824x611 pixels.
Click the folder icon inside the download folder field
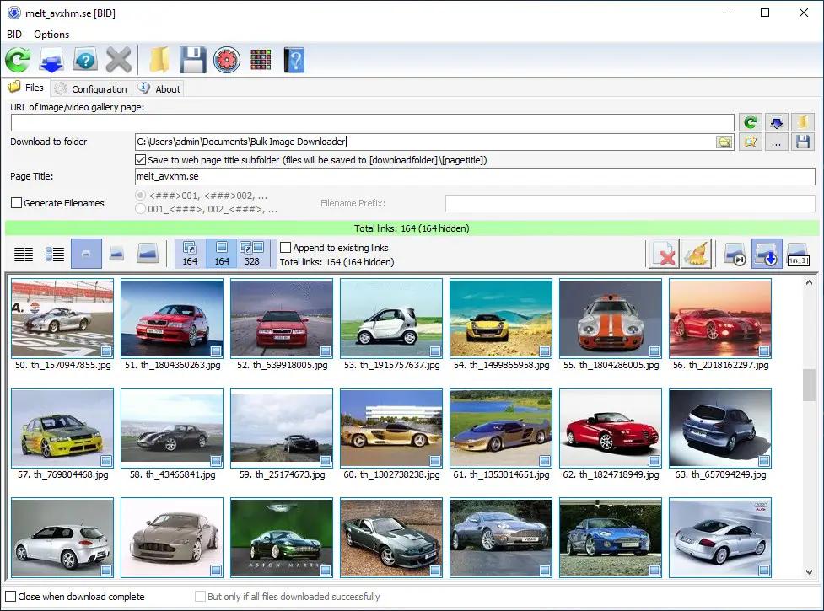(724, 142)
